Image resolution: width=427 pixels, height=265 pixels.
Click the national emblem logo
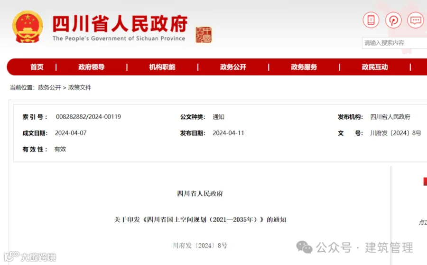28,27
